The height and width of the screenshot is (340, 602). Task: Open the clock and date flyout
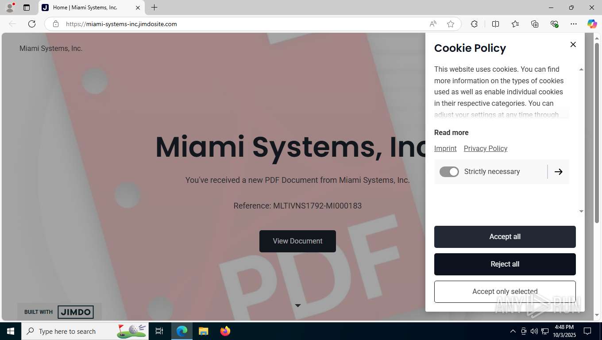564,331
